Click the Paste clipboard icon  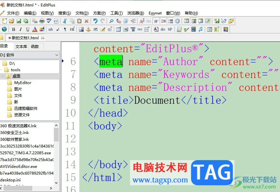click(x=79, y=21)
